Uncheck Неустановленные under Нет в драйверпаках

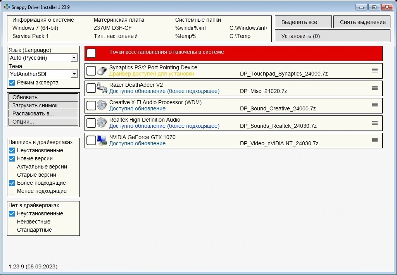point(12,214)
